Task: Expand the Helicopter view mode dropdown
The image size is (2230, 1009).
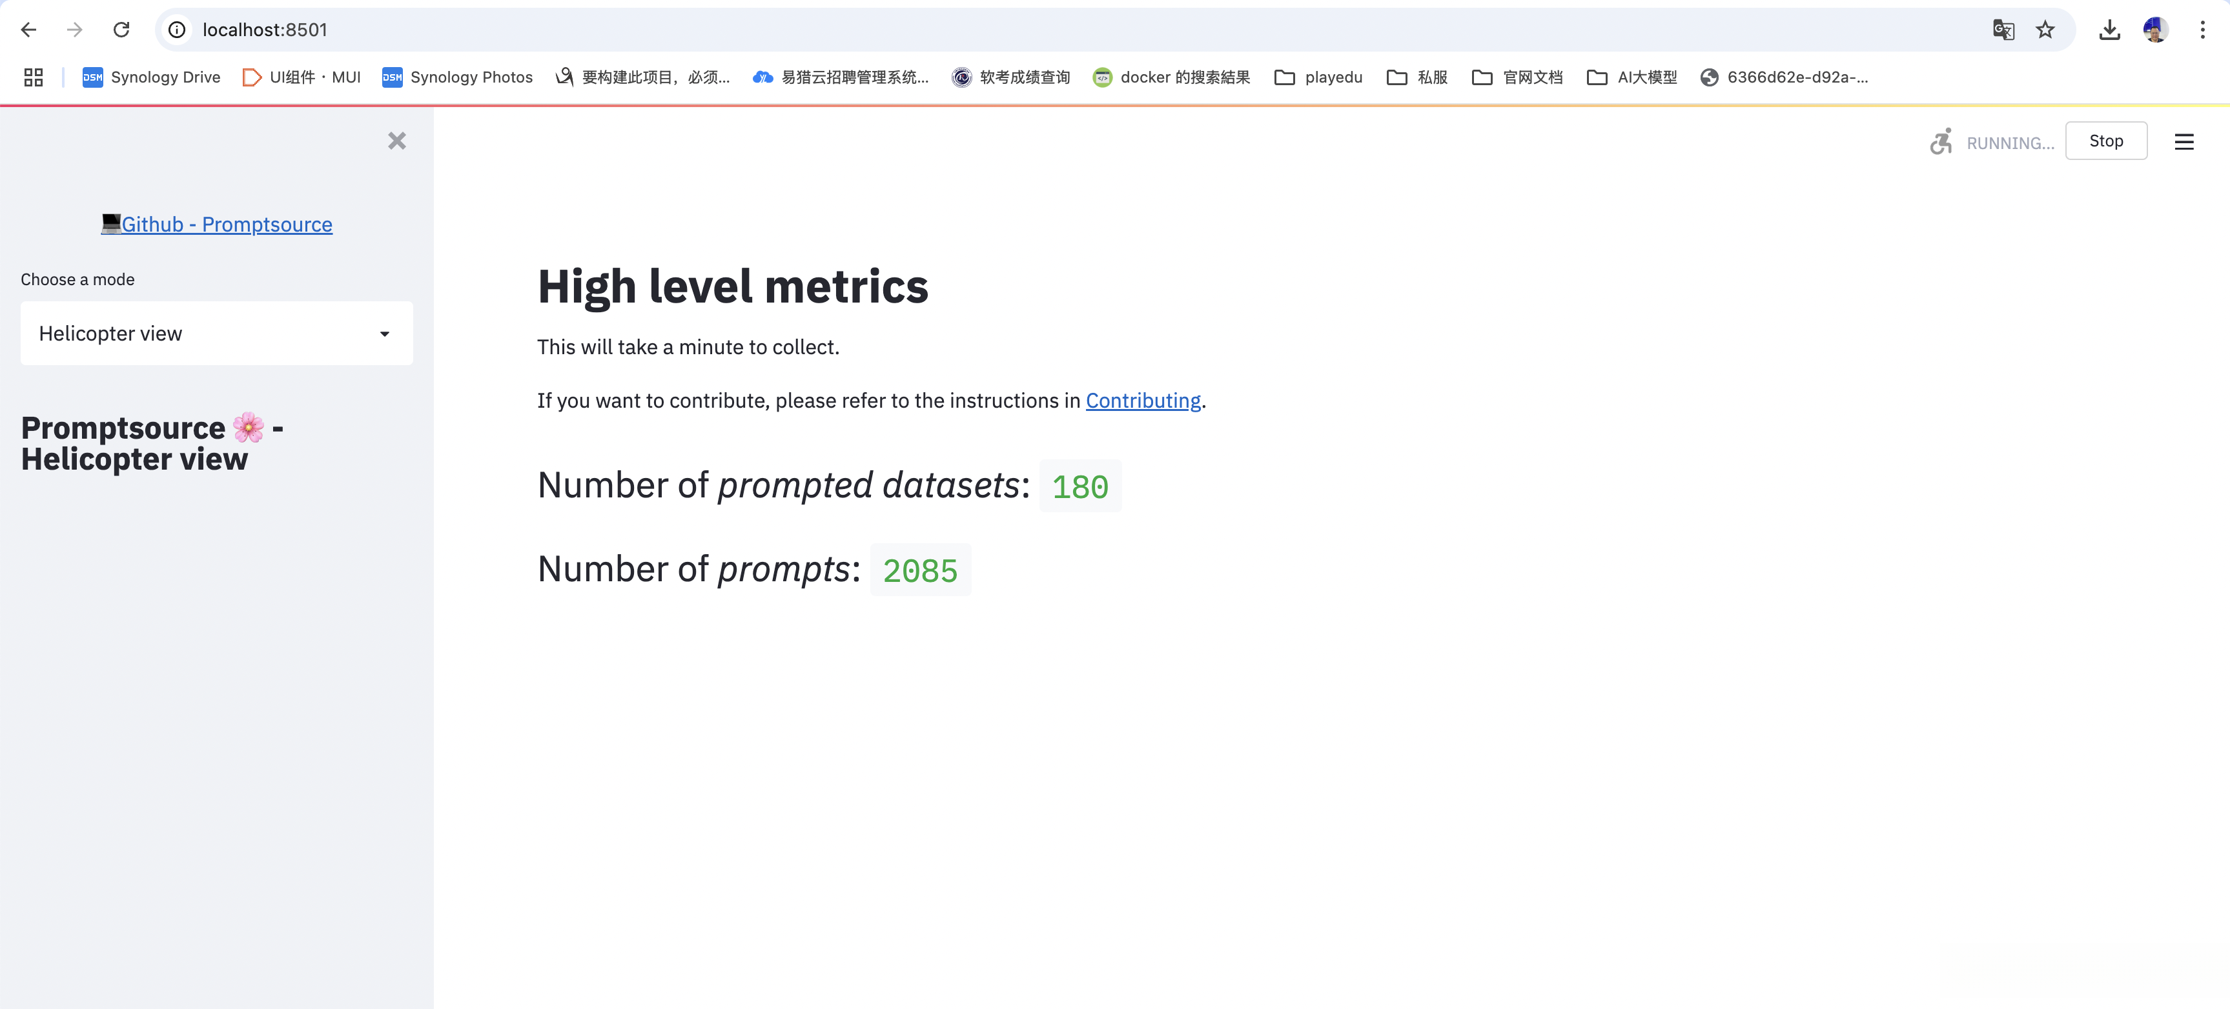Action: 216,333
